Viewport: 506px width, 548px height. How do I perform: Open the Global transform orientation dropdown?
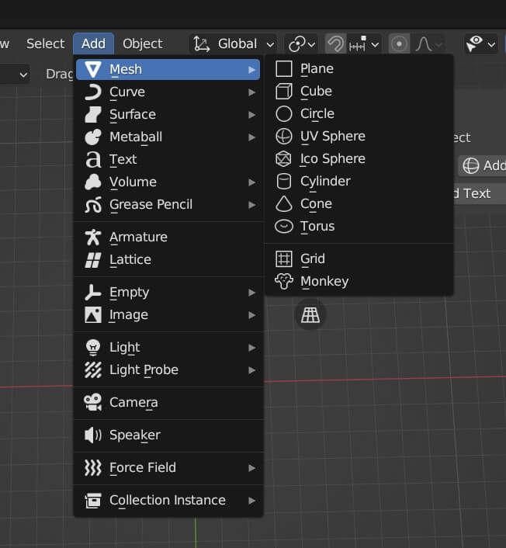pos(233,44)
